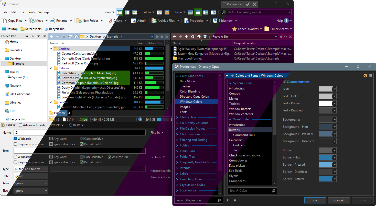Click the Slideshow toolbar icon

point(215,21)
